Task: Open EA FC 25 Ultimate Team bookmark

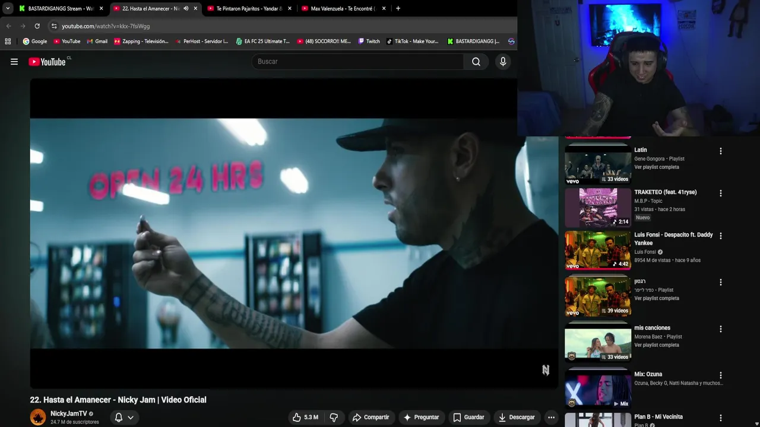Action: [x=262, y=42]
